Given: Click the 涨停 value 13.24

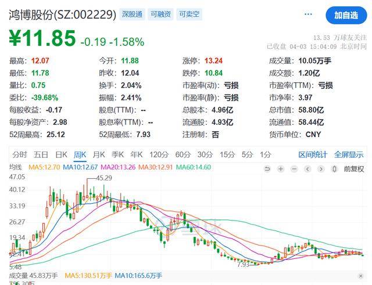Looking at the screenshot, I should click(213, 61).
